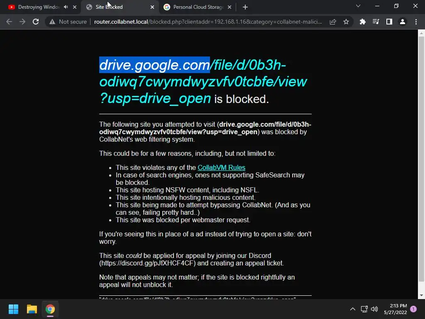The image size is (425, 319).
Task: Share this page via the share icon
Action: pos(333,22)
